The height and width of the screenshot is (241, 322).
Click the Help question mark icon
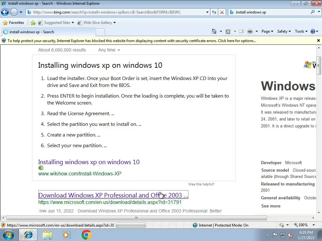click(313, 31)
